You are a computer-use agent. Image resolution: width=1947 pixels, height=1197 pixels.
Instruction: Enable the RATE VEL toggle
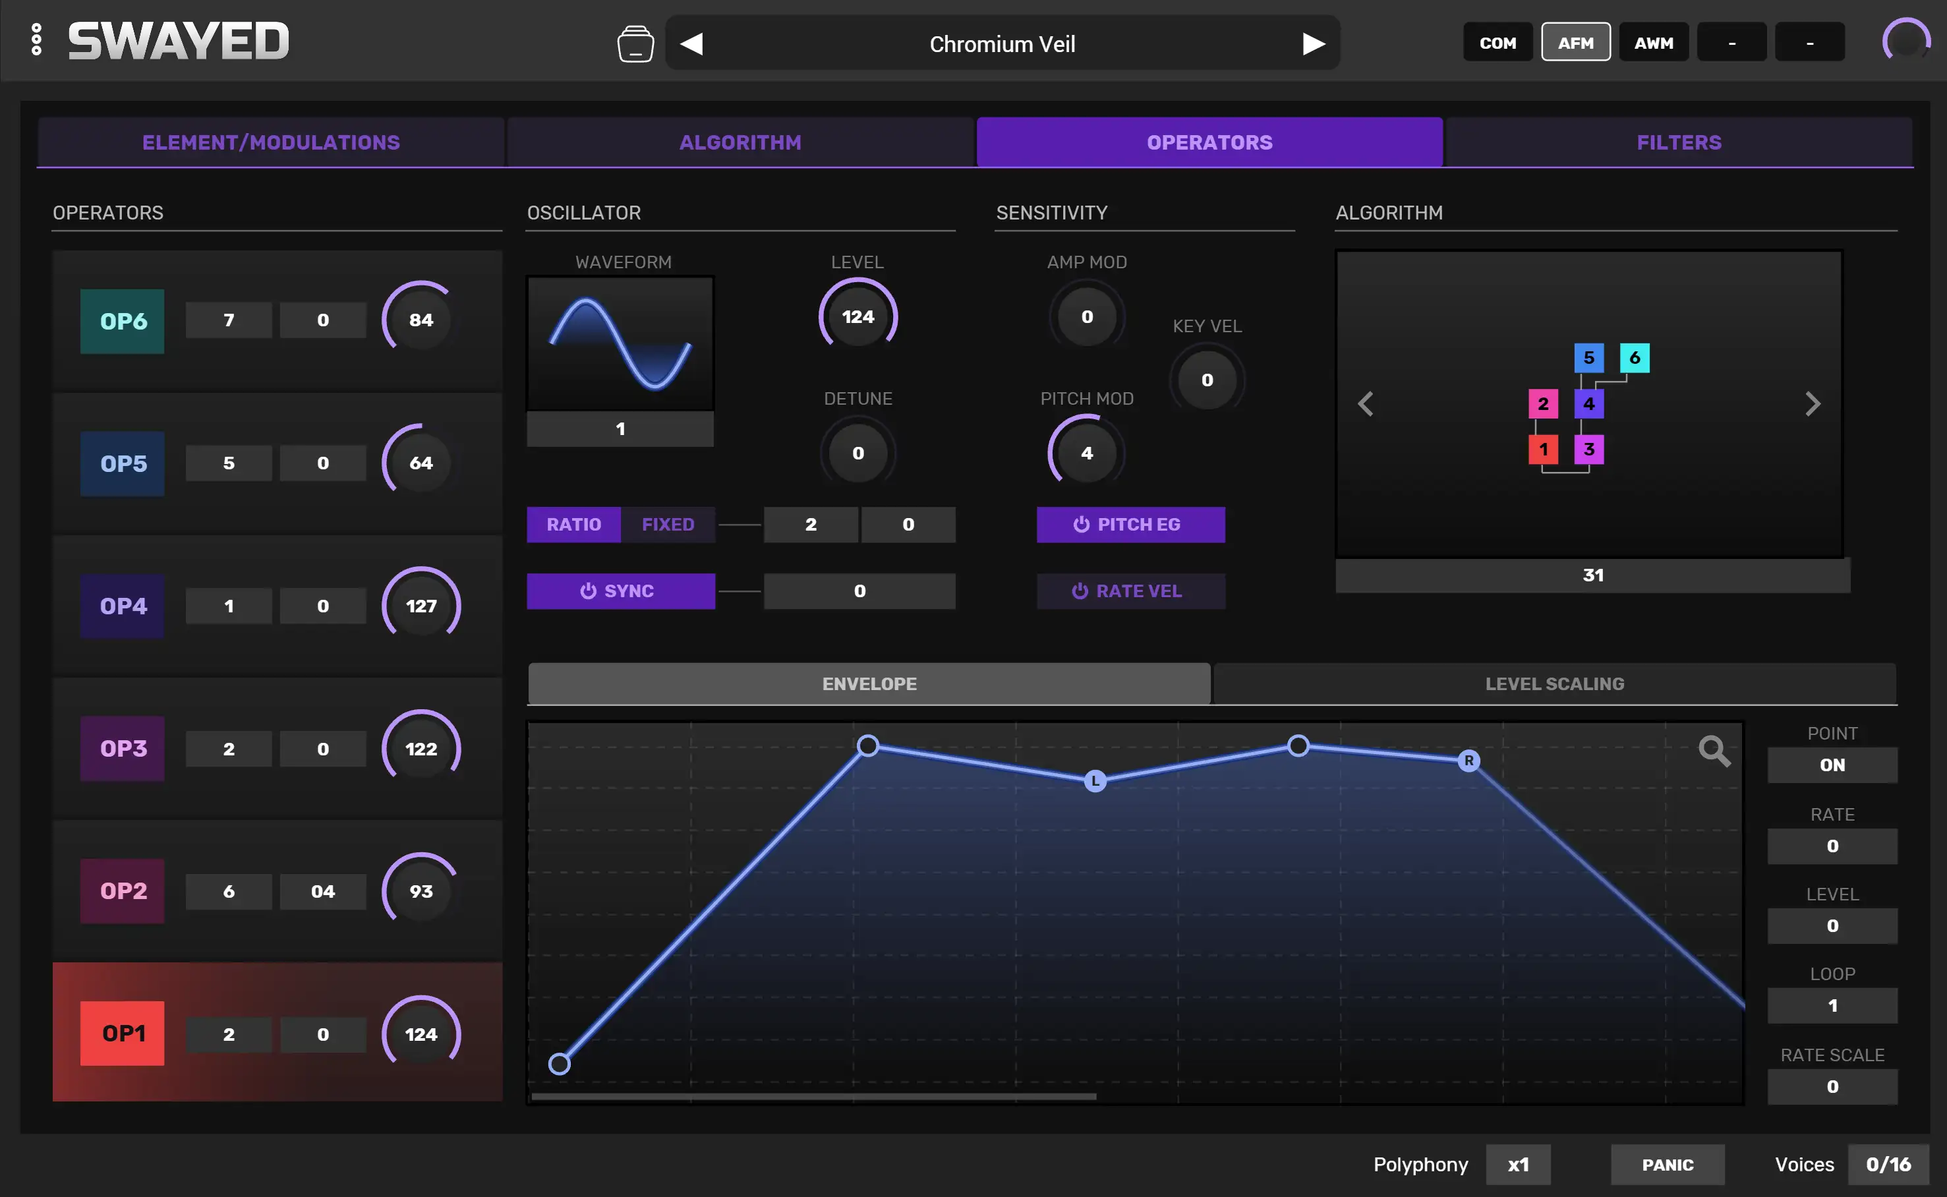pyautogui.click(x=1130, y=591)
